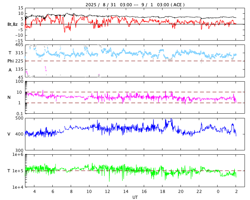
Task: Click the 500 tick on the V axis
Action: tap(19, 118)
